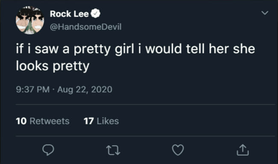Click the bold number 10 retweet count
This screenshot has height=164, width=278.
[x=21, y=121]
